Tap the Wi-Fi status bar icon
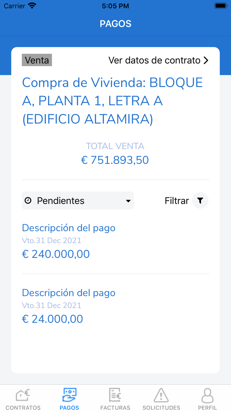 tap(32, 6)
